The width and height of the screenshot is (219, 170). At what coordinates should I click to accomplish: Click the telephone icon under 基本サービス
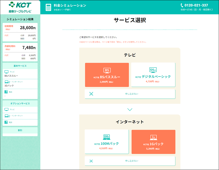[6, 92]
